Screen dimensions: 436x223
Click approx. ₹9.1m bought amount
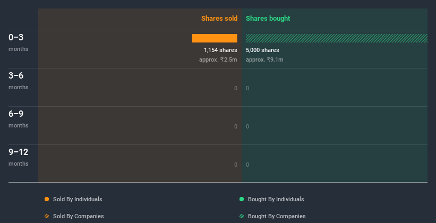click(x=264, y=60)
